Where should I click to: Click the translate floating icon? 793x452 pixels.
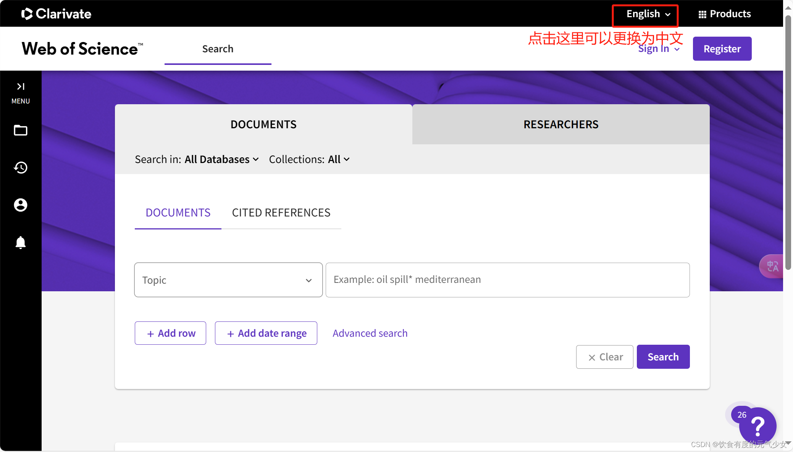[772, 266]
